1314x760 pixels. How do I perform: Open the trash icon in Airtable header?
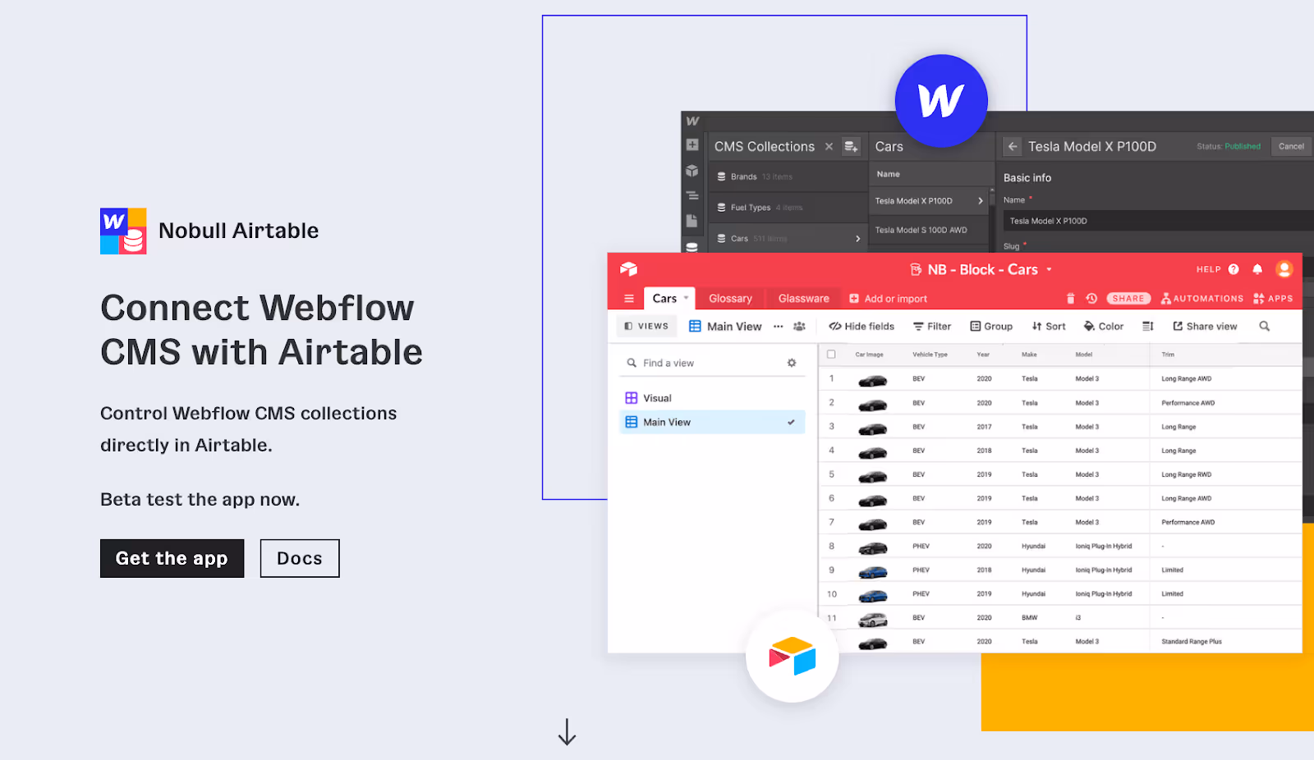[x=1070, y=299]
